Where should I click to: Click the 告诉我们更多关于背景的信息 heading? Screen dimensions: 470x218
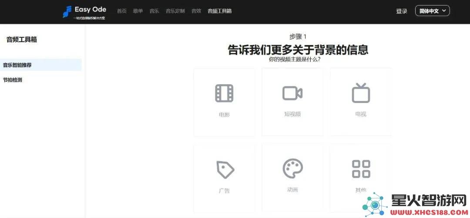[298, 50]
